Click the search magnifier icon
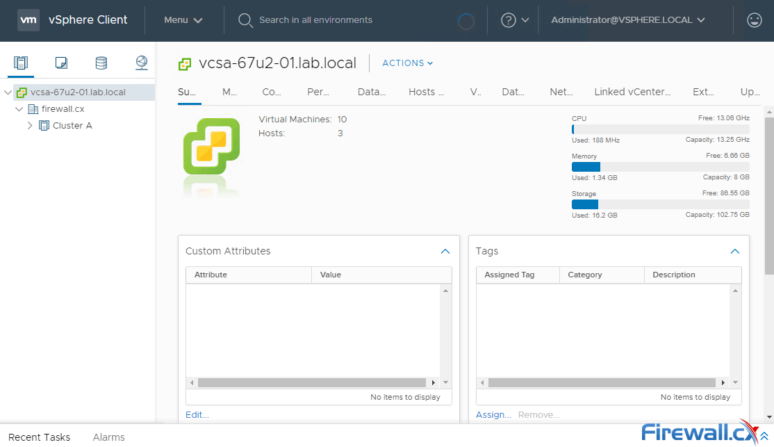The width and height of the screenshot is (774, 447). pos(245,20)
